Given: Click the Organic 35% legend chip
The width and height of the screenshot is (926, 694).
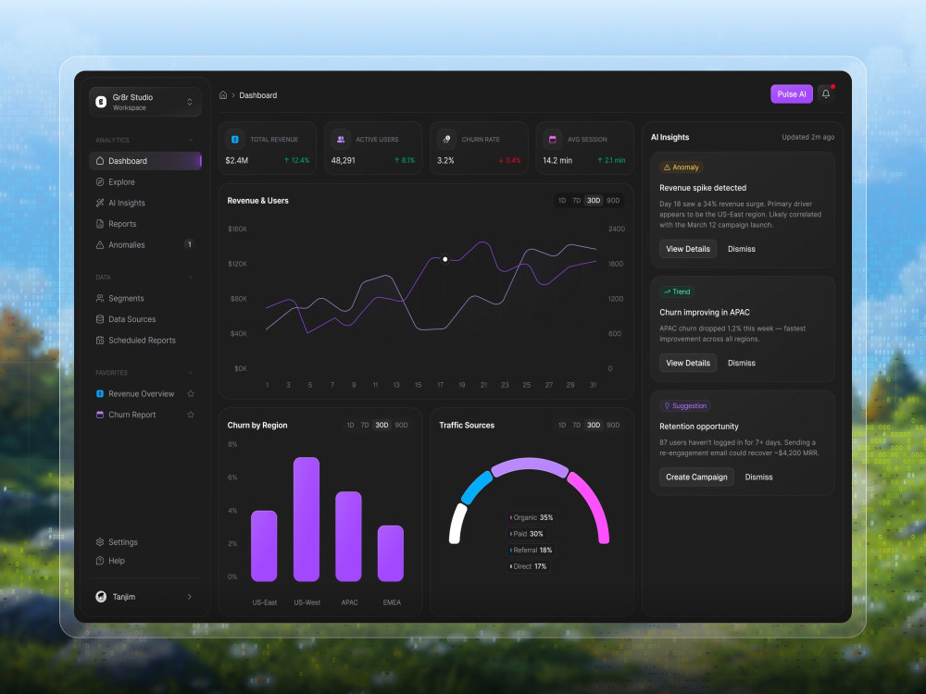Looking at the screenshot, I should 532,517.
